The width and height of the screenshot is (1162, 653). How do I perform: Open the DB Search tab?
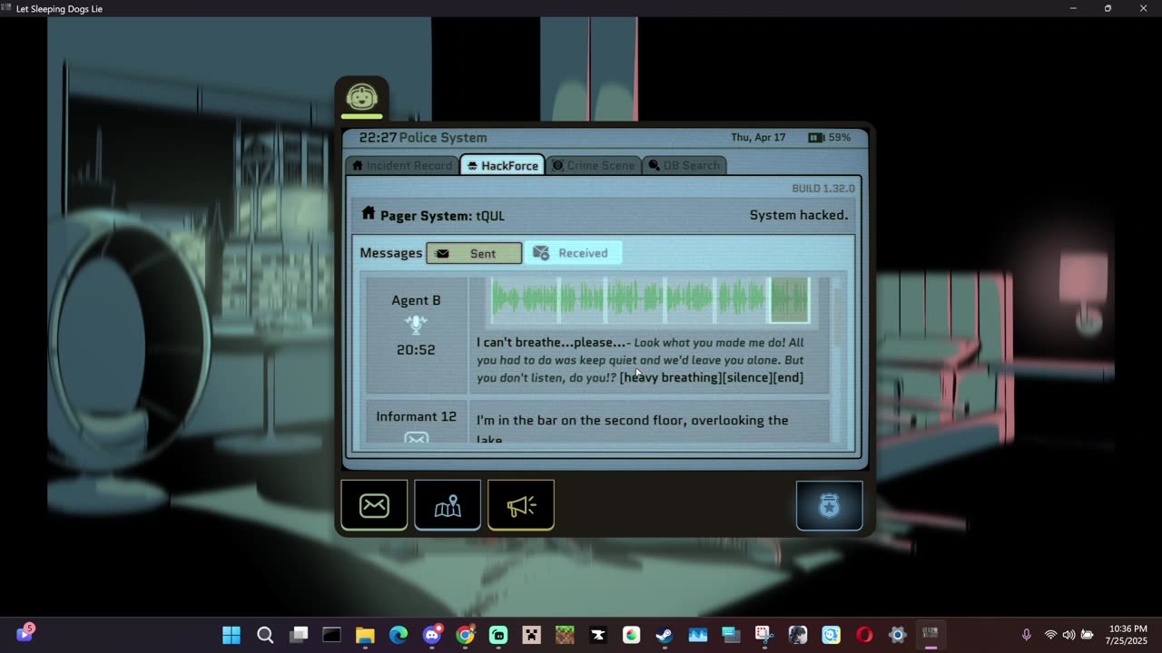(685, 165)
